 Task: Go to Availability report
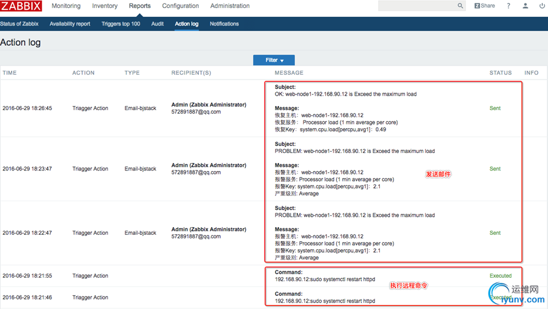tap(70, 24)
